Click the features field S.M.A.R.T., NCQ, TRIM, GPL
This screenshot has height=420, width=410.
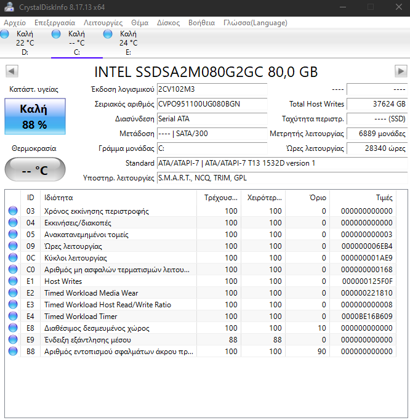point(283,178)
